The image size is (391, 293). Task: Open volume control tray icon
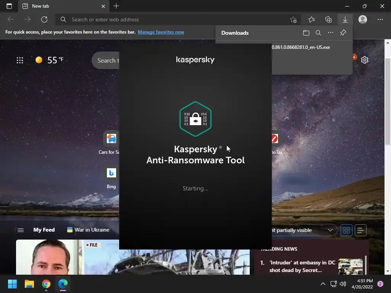[343, 284]
